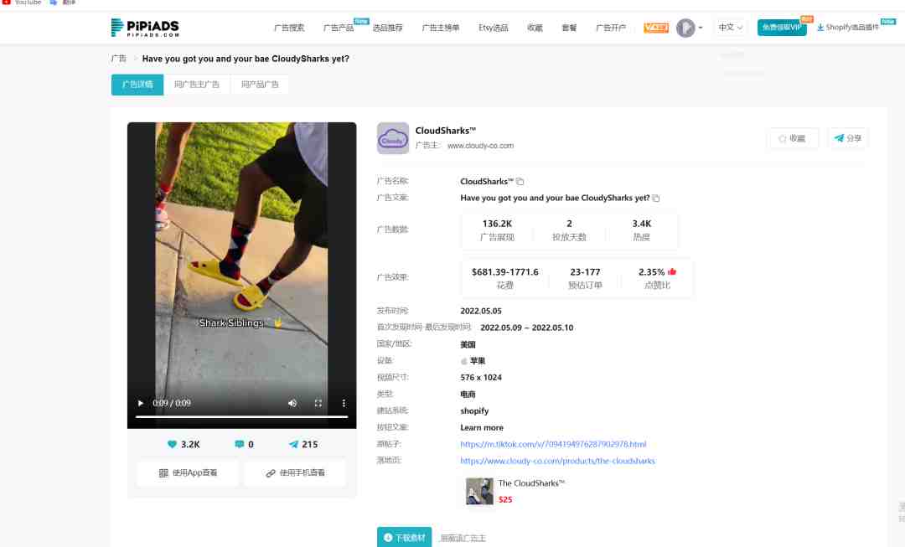Open 广告开户 in the navigation
905x547 pixels.
coord(611,28)
